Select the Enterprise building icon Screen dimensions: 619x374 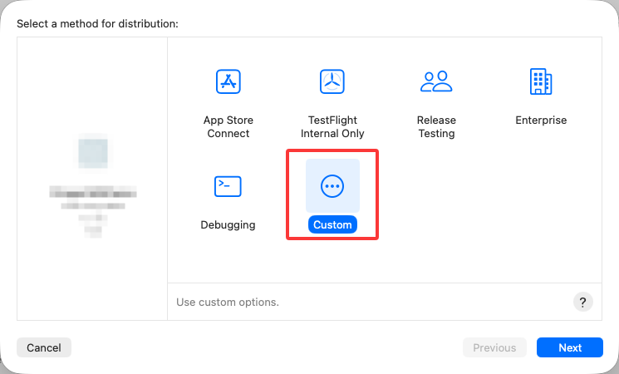coord(541,81)
